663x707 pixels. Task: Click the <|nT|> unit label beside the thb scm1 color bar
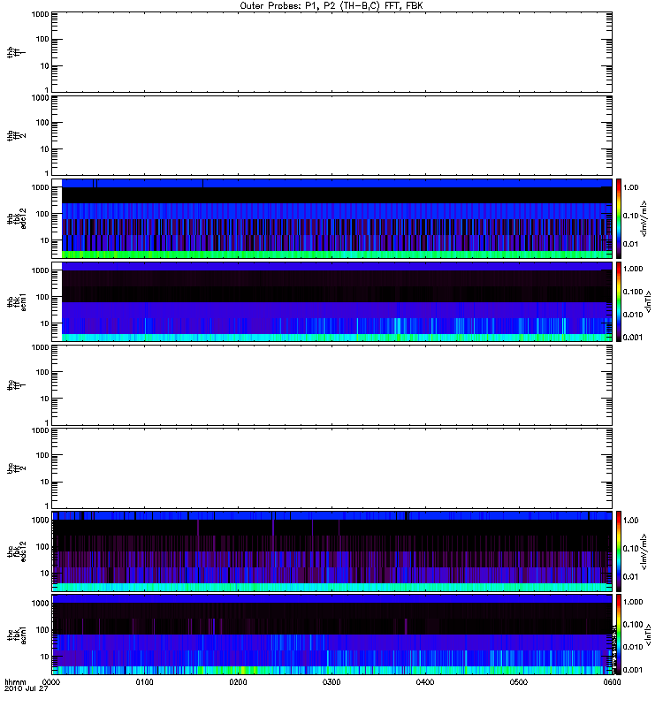[648, 301]
